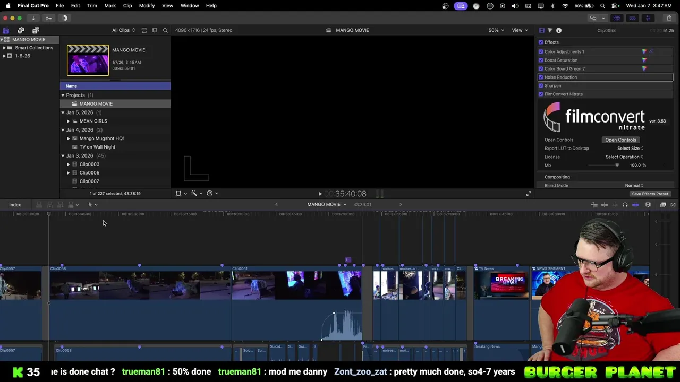The image size is (680, 382).
Task: Toggle the Timeline panel visibility button
Action: 632,18
